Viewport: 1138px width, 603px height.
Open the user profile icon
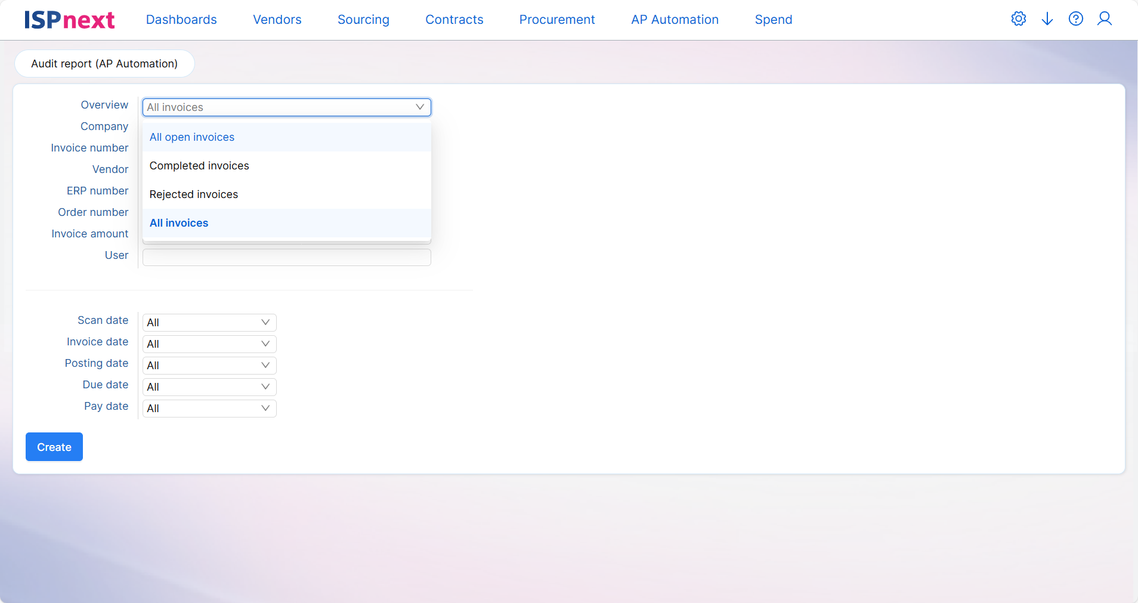[1104, 19]
